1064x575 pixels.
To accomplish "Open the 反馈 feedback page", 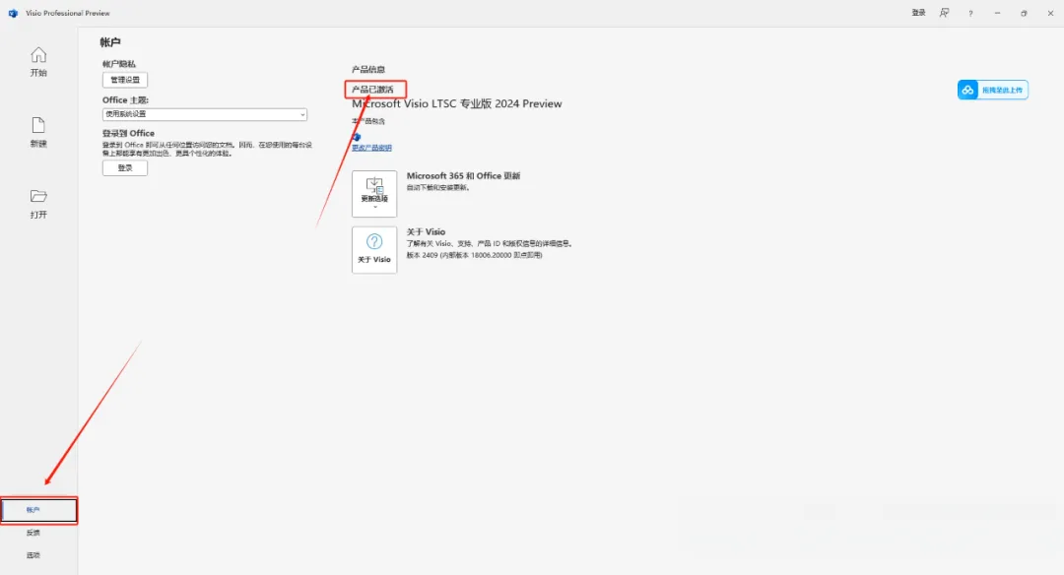I will pyautogui.click(x=33, y=533).
